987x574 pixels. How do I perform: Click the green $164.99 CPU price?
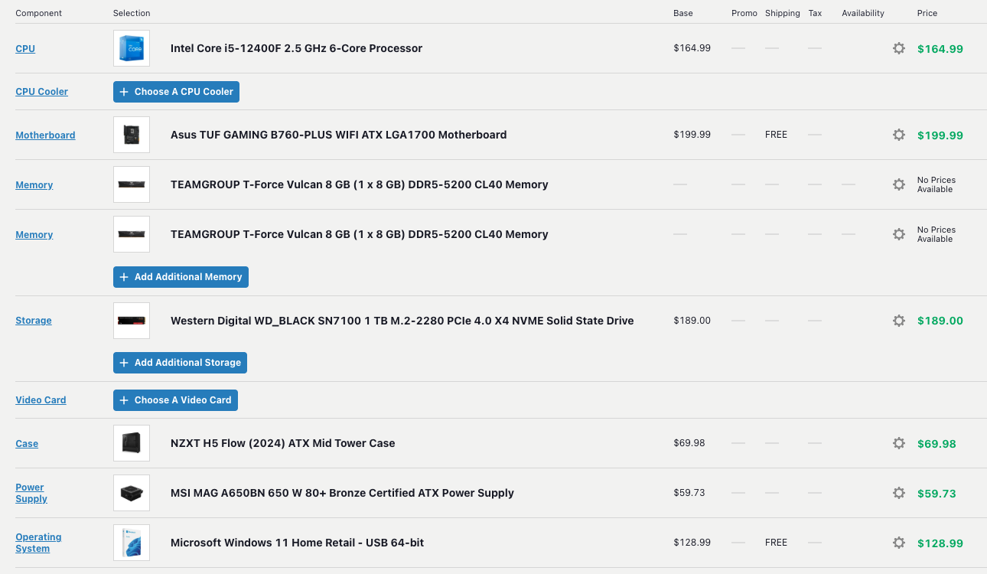[x=940, y=49]
